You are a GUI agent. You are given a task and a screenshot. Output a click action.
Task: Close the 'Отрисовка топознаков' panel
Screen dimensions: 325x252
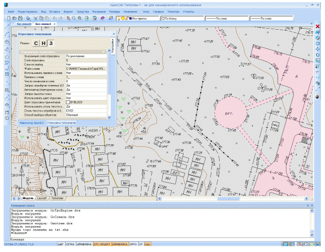(114, 34)
